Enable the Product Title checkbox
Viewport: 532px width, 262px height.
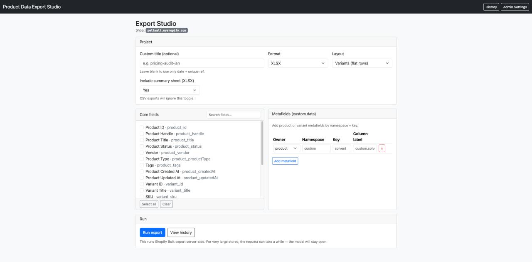point(142,140)
